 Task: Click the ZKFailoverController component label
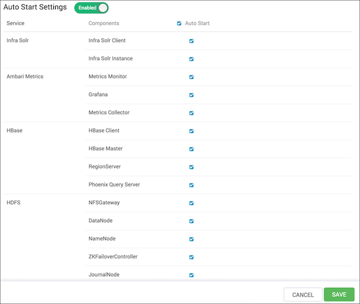tap(113, 257)
